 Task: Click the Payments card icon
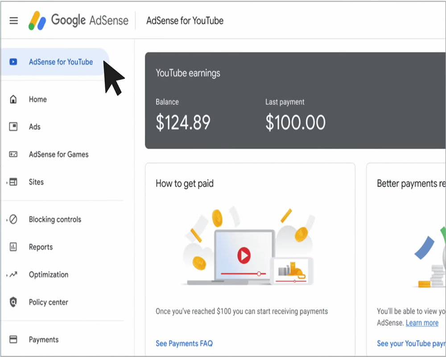[x=14, y=340]
